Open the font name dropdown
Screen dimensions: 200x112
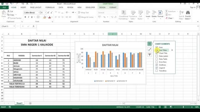pyautogui.click(x=39, y=12)
